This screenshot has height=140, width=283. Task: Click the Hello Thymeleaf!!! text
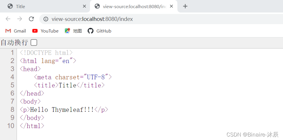[62, 110]
